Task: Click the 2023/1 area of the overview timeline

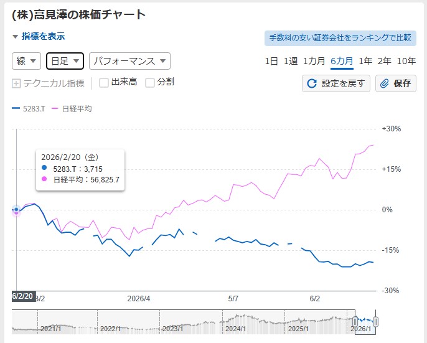Action: point(172,329)
